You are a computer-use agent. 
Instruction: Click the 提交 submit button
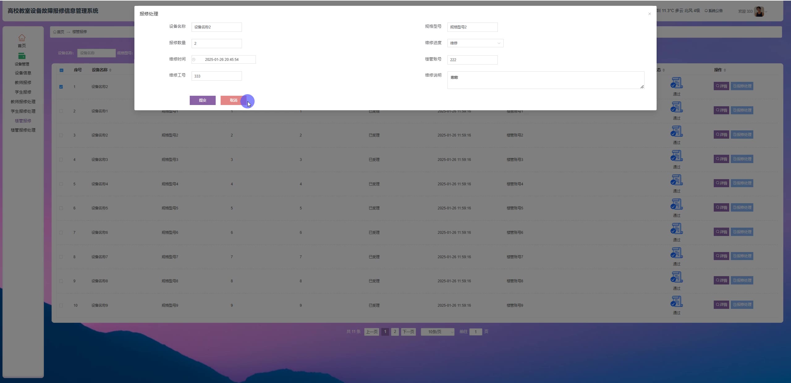click(202, 100)
